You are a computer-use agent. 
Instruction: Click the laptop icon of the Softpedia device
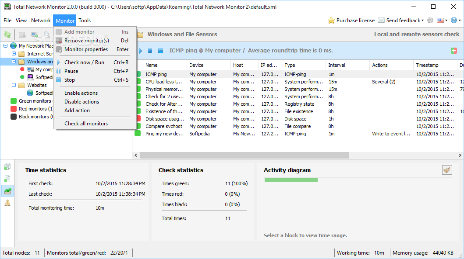30,77
